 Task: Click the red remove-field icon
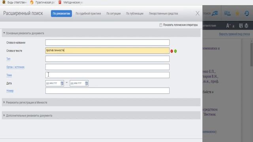coord(172,51)
